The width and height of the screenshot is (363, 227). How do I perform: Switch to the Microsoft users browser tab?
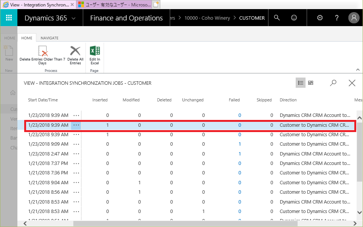tap(115, 5)
